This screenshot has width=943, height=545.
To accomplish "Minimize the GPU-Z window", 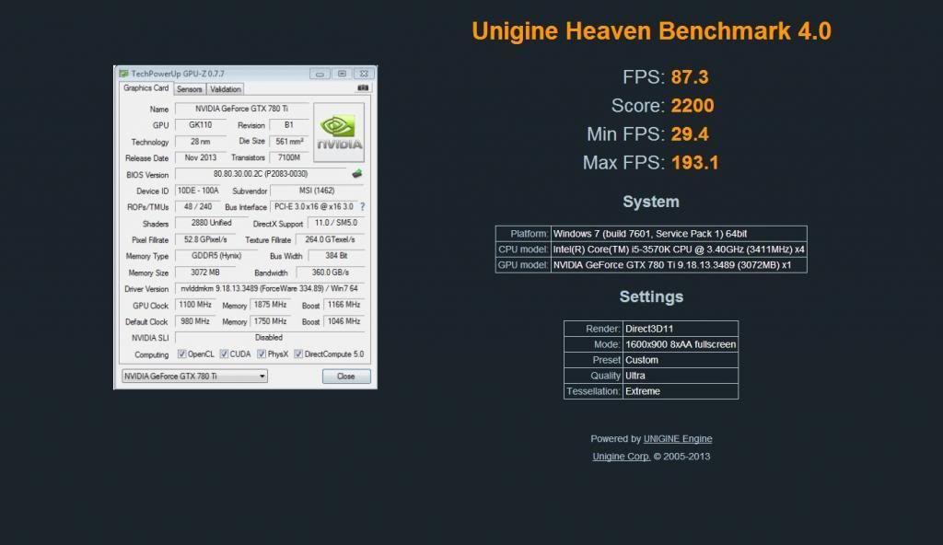I will [320, 74].
